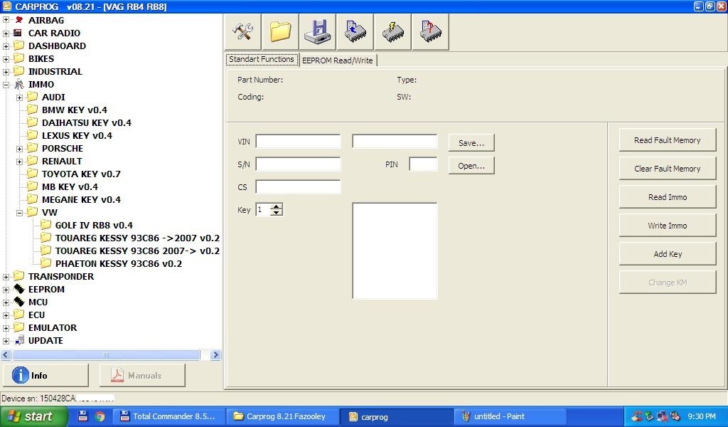This screenshot has height=427, width=728.
Task: Click the TRANSPONDER folder icon
Action: tap(19, 276)
